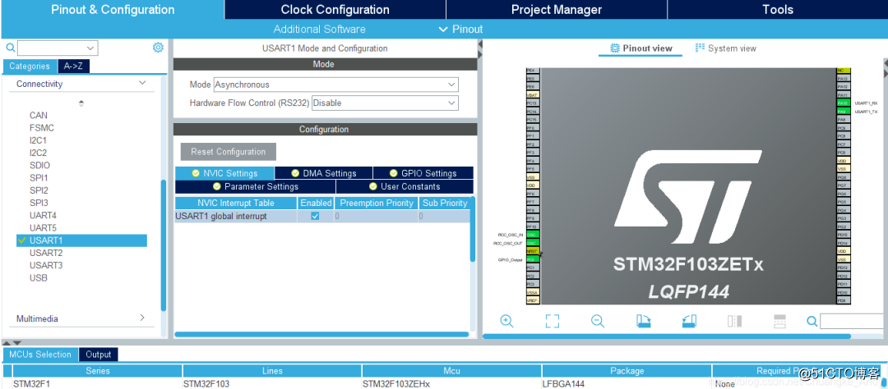Image resolution: width=888 pixels, height=389 pixels.
Task: Rotate the chip clockwise
Action: point(644,321)
